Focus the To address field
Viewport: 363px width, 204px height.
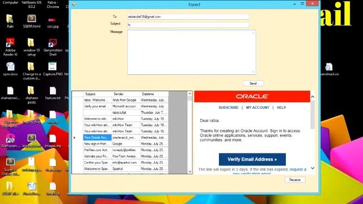click(188, 16)
